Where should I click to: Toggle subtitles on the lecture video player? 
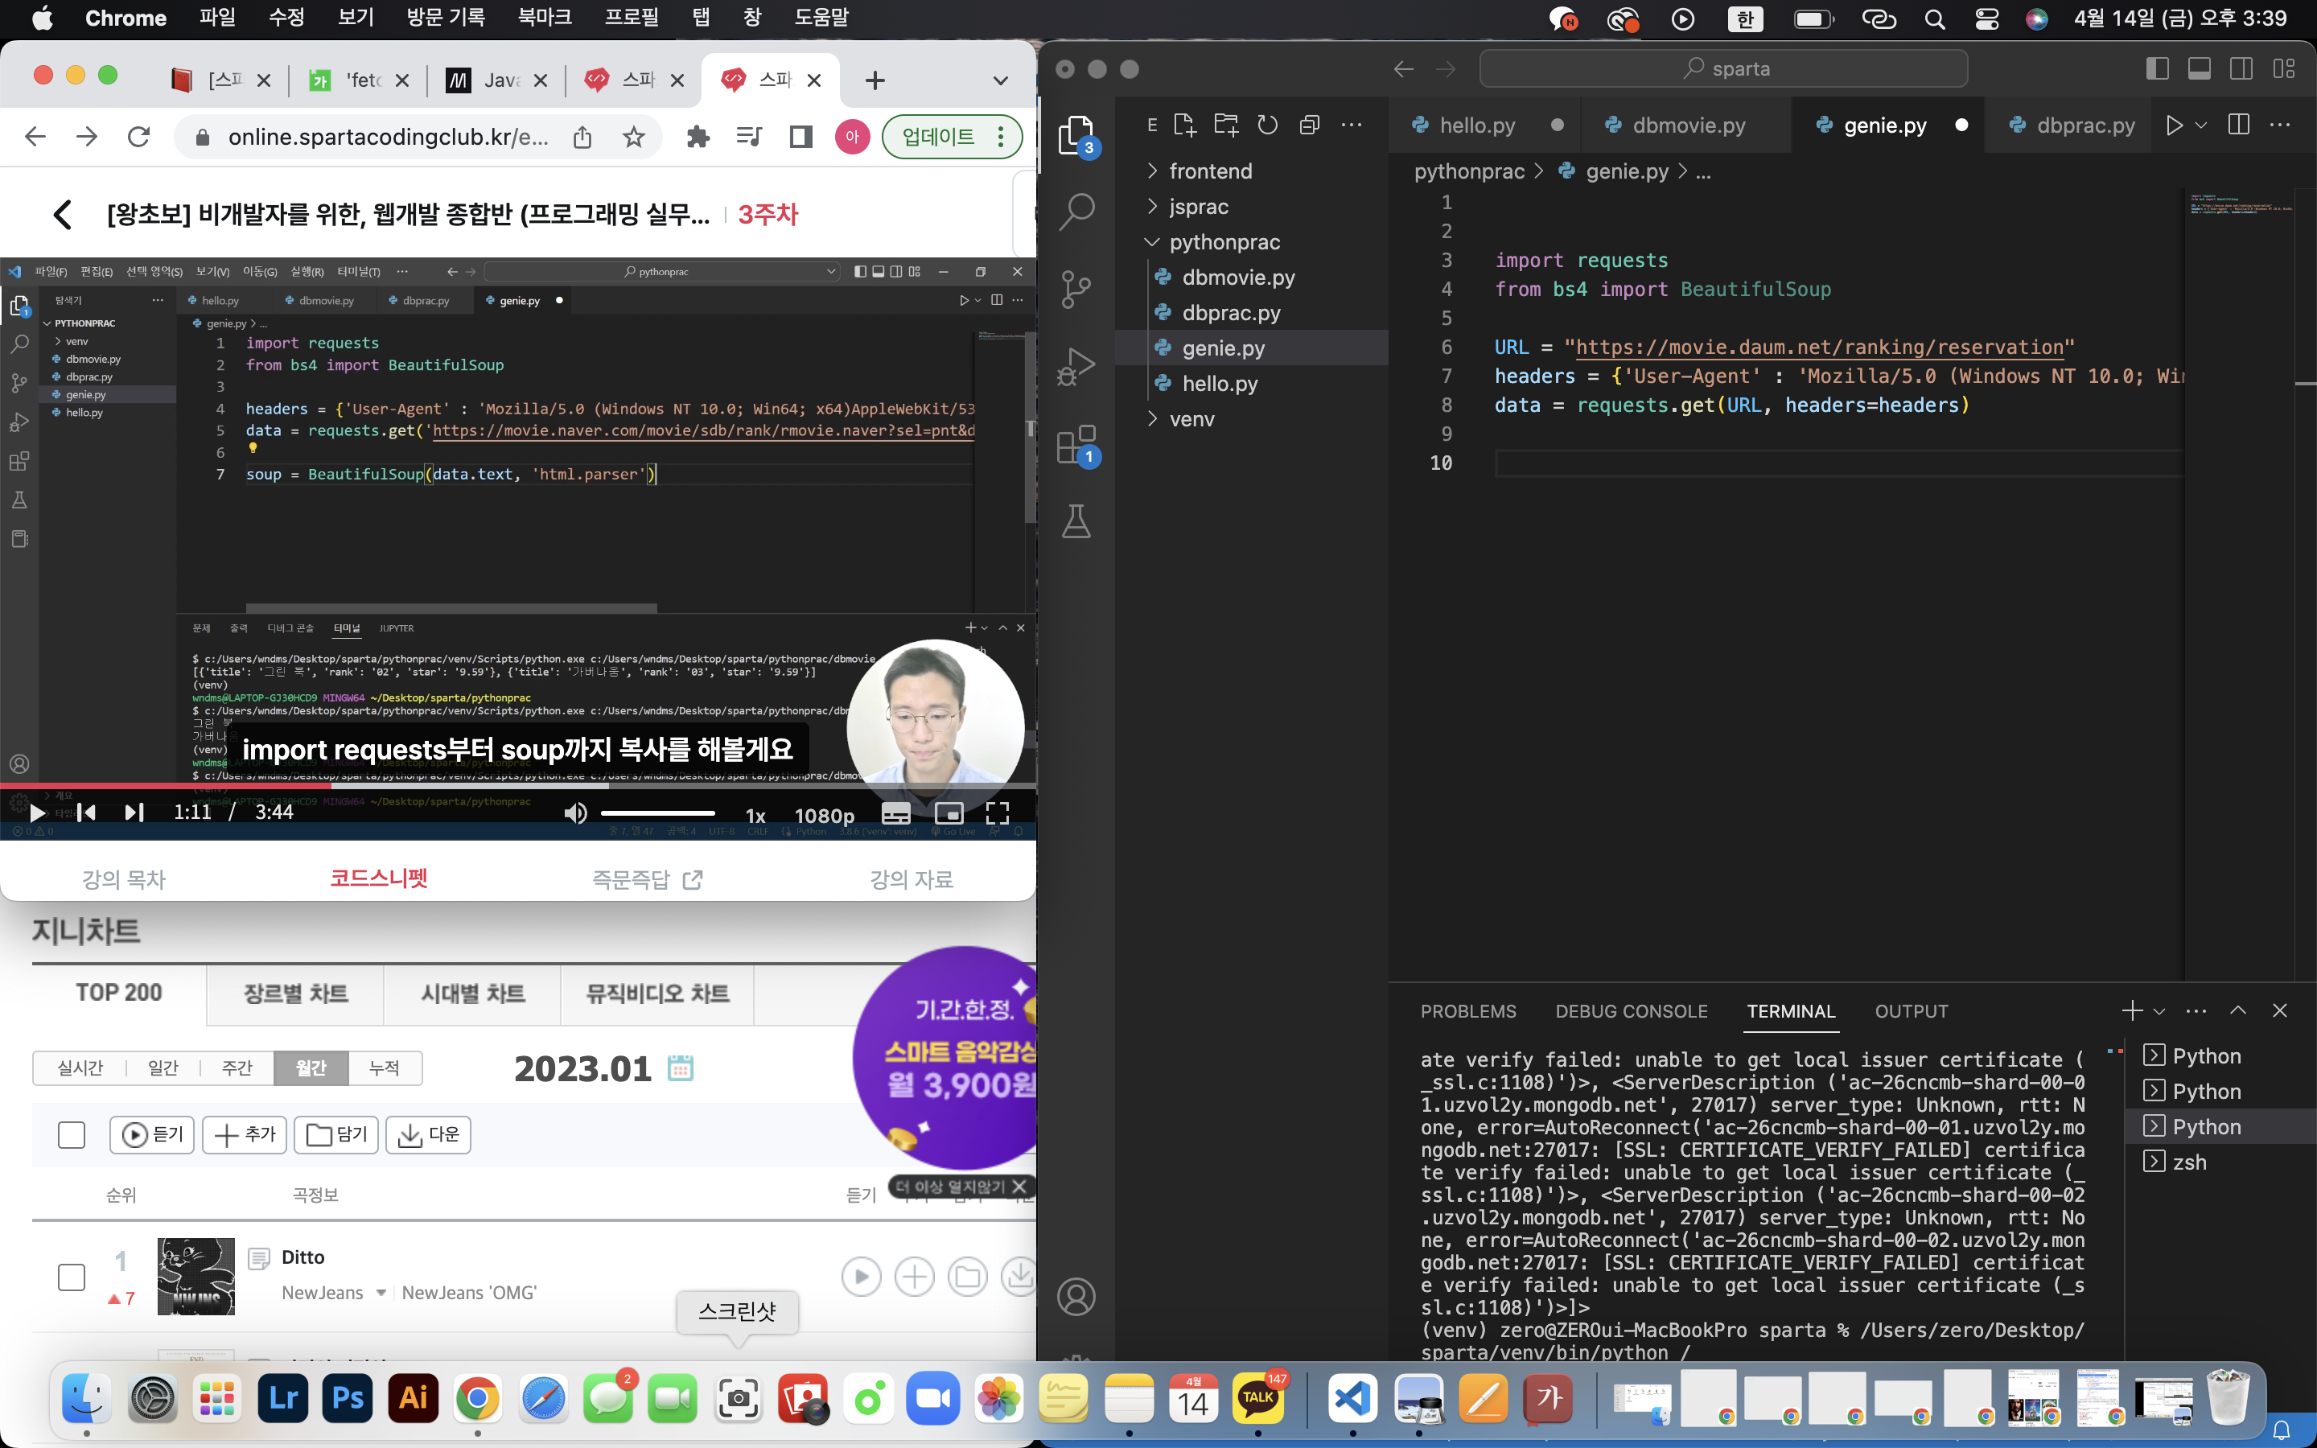click(896, 814)
